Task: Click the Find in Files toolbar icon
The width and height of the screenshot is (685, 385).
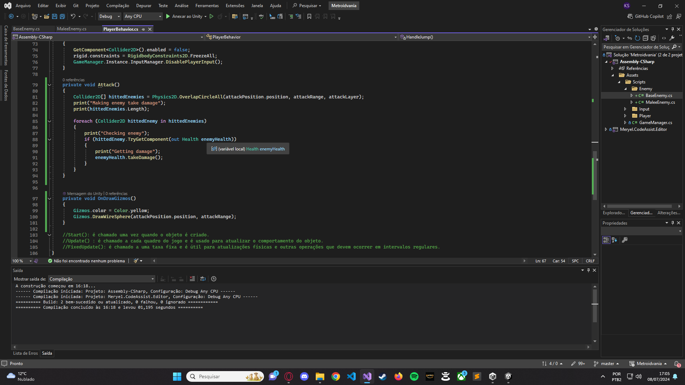Action: (234, 16)
